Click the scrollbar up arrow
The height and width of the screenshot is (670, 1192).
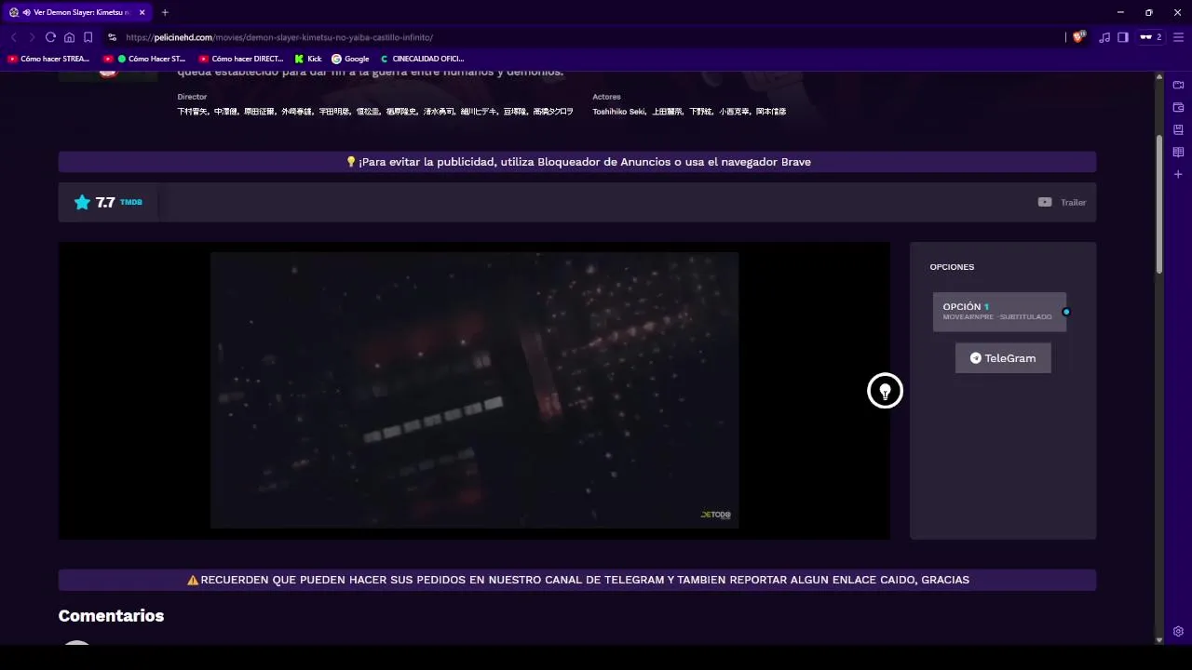[x=1159, y=78]
